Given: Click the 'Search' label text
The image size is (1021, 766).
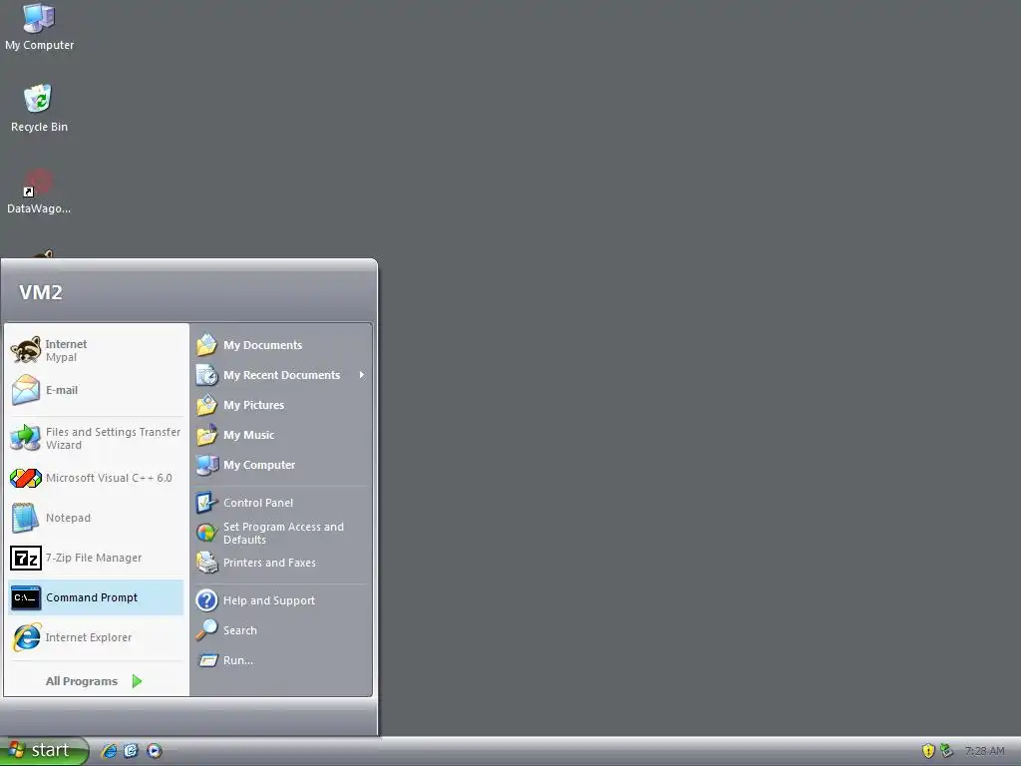Looking at the screenshot, I should pyautogui.click(x=240, y=630).
